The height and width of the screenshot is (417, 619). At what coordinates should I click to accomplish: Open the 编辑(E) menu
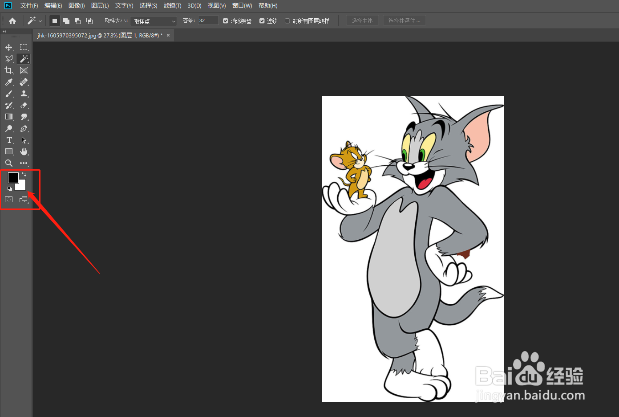pyautogui.click(x=53, y=6)
